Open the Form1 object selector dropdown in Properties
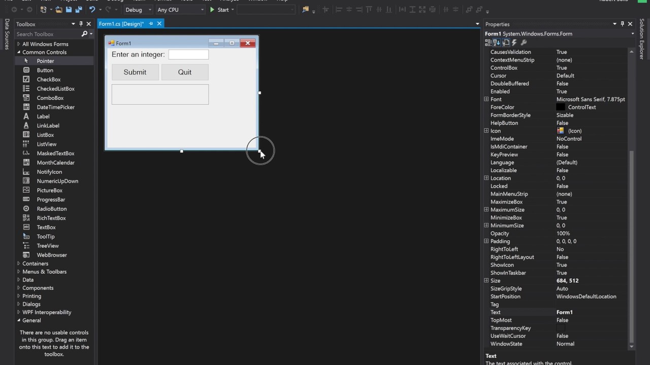The height and width of the screenshot is (365, 650). click(633, 34)
